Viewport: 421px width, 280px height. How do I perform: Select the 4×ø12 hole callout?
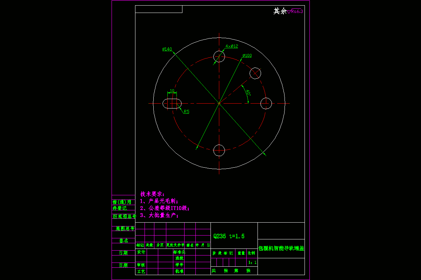[232, 46]
